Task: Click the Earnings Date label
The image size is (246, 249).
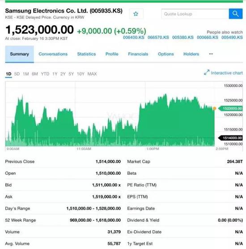Action: 141,208
